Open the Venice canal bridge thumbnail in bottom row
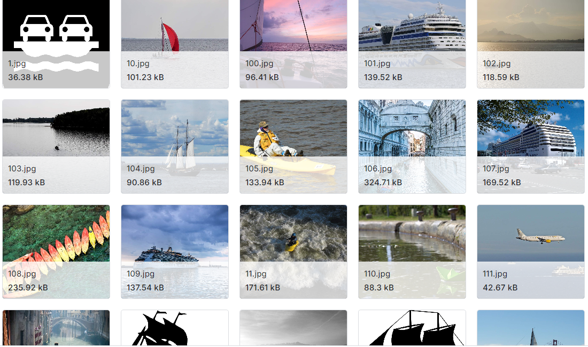 pos(56,328)
